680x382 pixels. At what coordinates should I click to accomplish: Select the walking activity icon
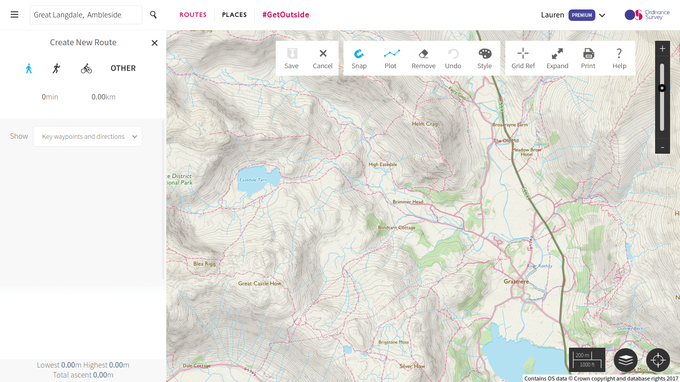[29, 68]
